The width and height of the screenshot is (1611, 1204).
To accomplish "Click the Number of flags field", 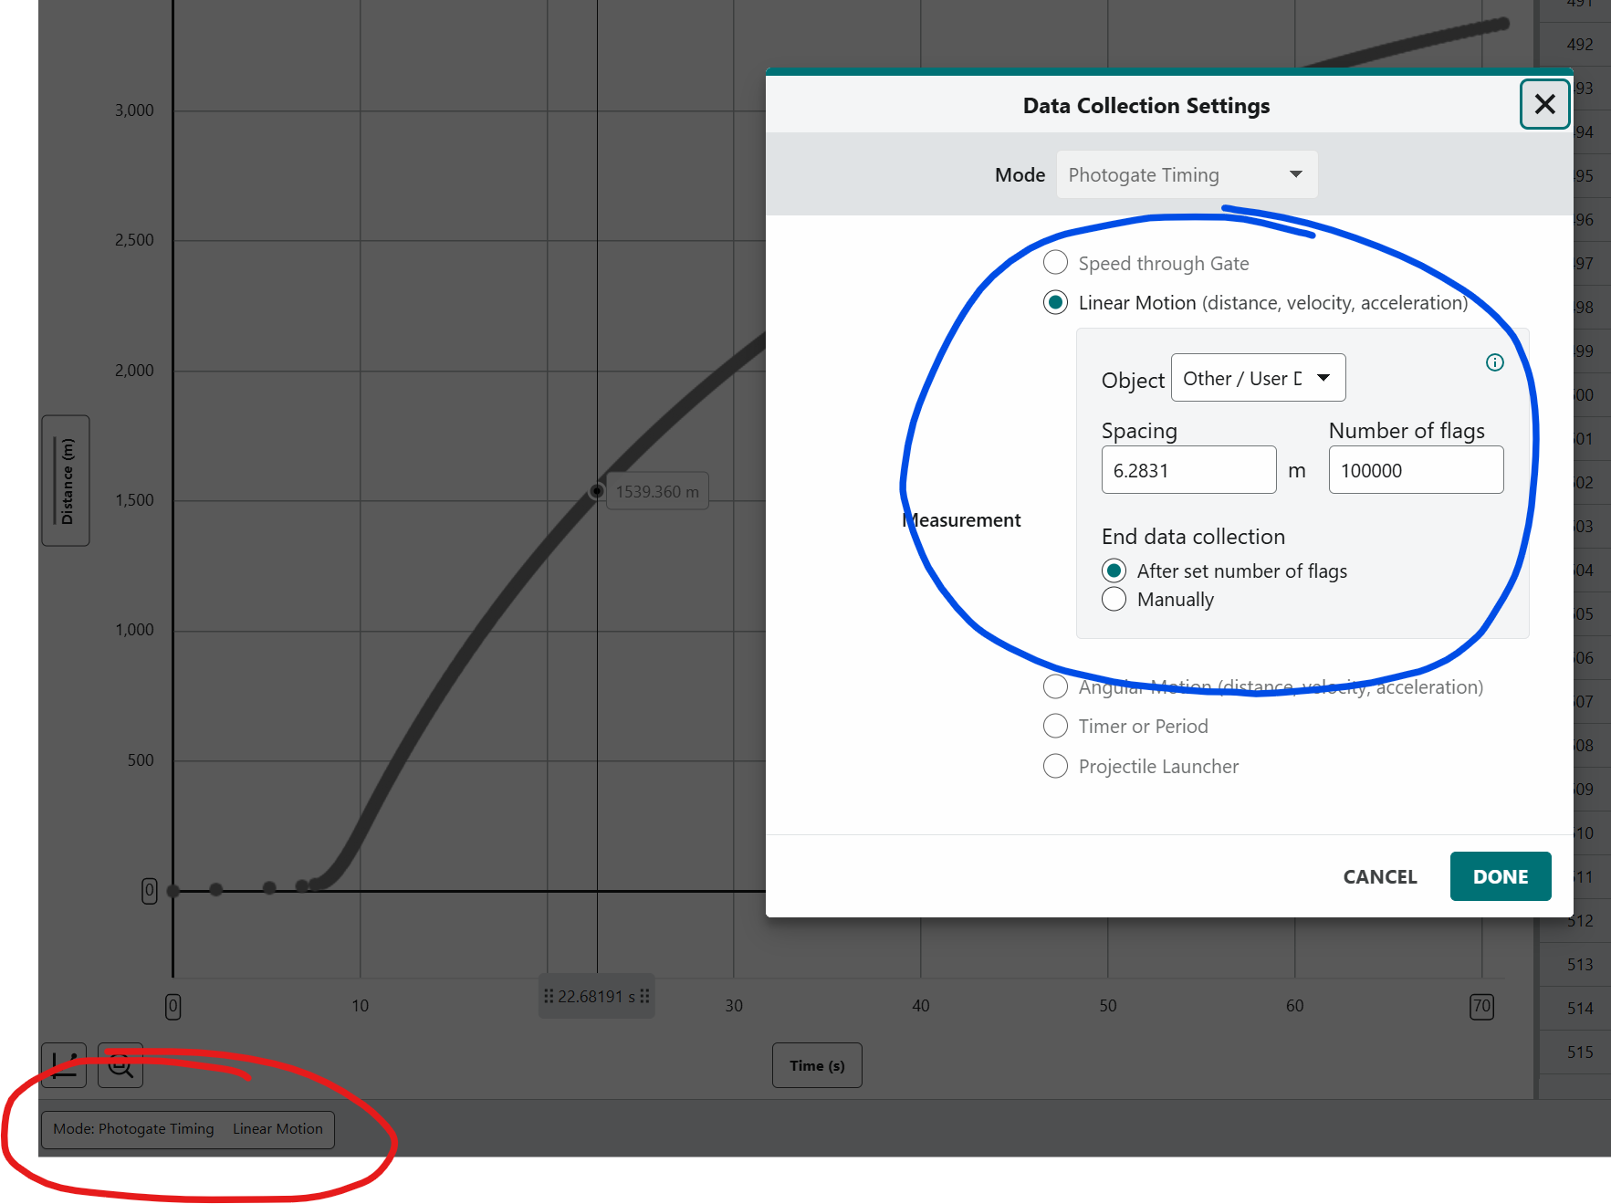I will point(1416,470).
